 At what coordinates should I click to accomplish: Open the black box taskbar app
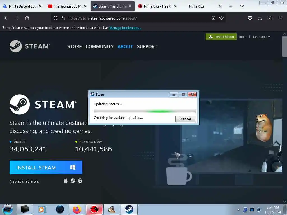25,209
